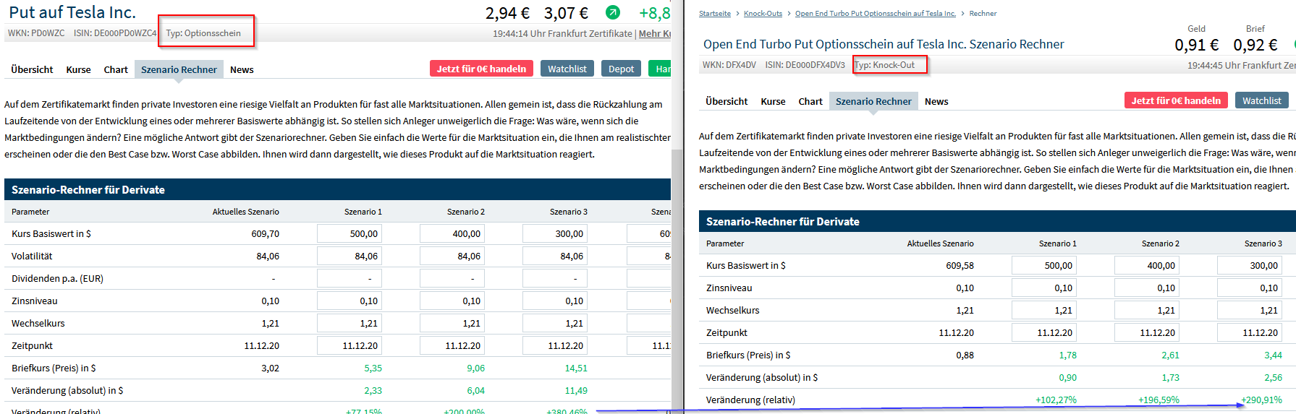This screenshot has height=414, width=1296.
Task: Edit Zinsniveau Szenario 3 field, Knock-Out page
Action: 1249,288
